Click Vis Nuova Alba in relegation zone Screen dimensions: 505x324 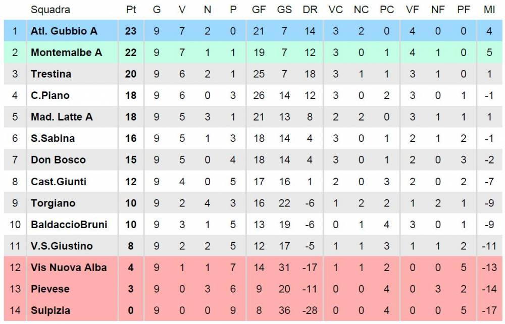tap(69, 267)
